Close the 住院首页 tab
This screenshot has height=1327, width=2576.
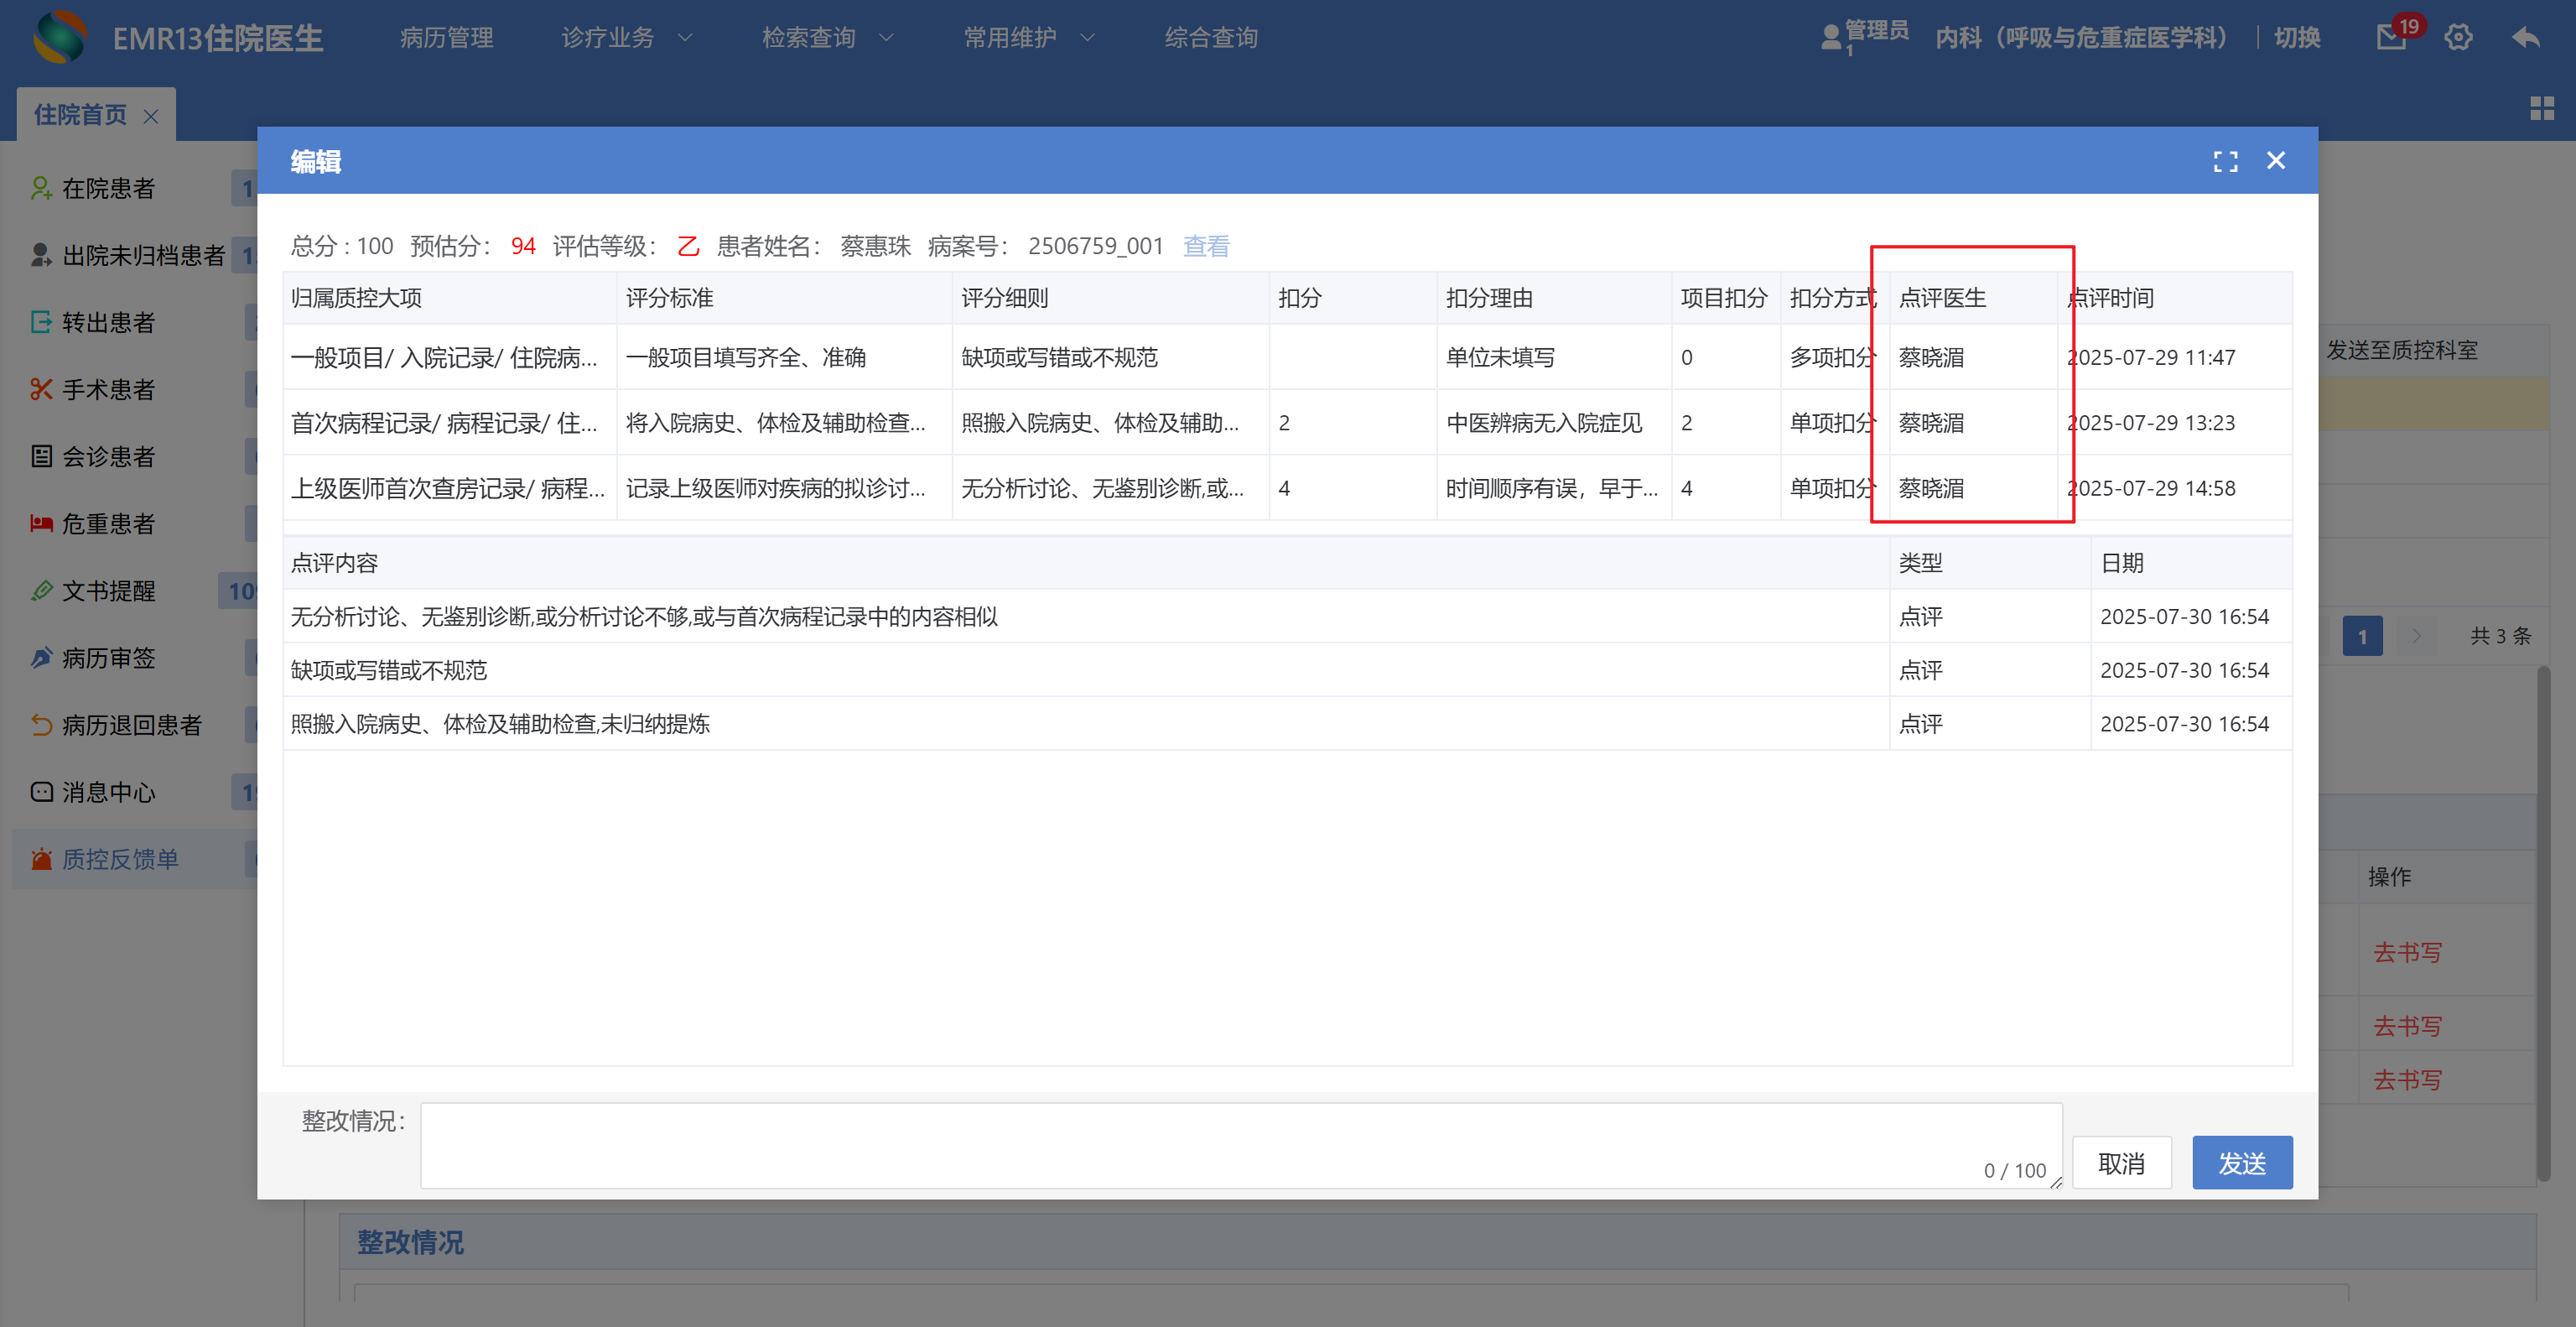click(x=151, y=116)
